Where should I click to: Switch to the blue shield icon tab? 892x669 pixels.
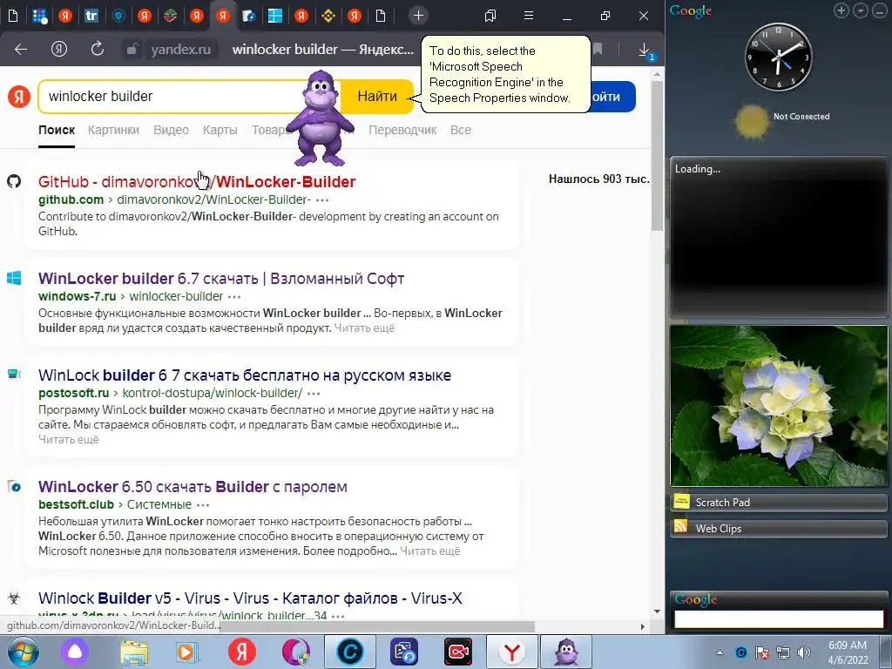[x=118, y=16]
